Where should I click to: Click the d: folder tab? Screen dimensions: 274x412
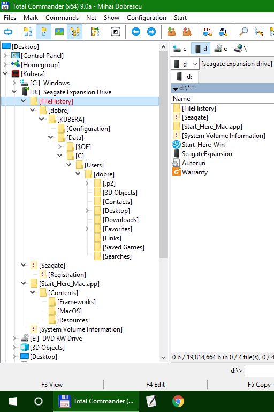point(185,77)
